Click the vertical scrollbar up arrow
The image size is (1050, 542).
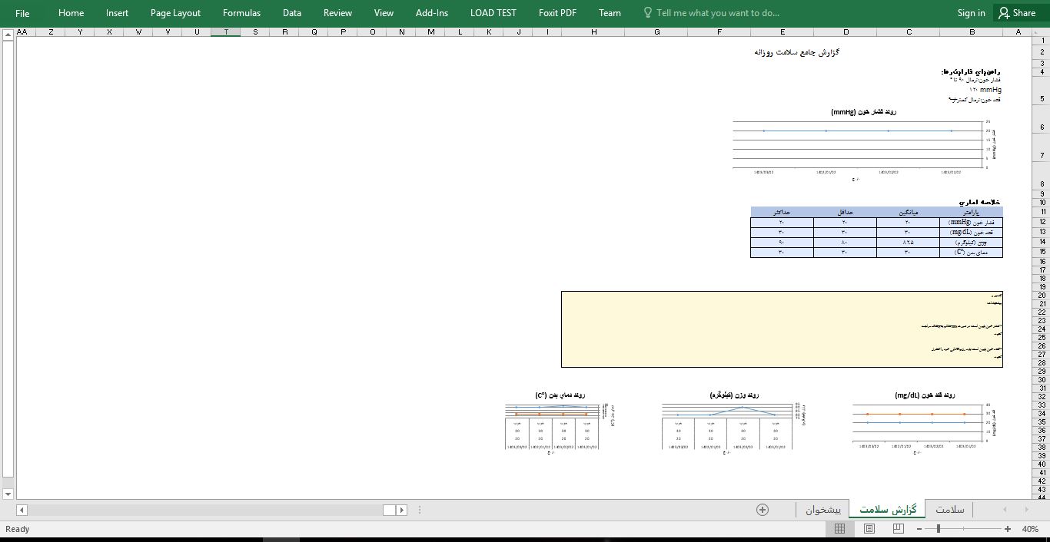tap(8, 34)
